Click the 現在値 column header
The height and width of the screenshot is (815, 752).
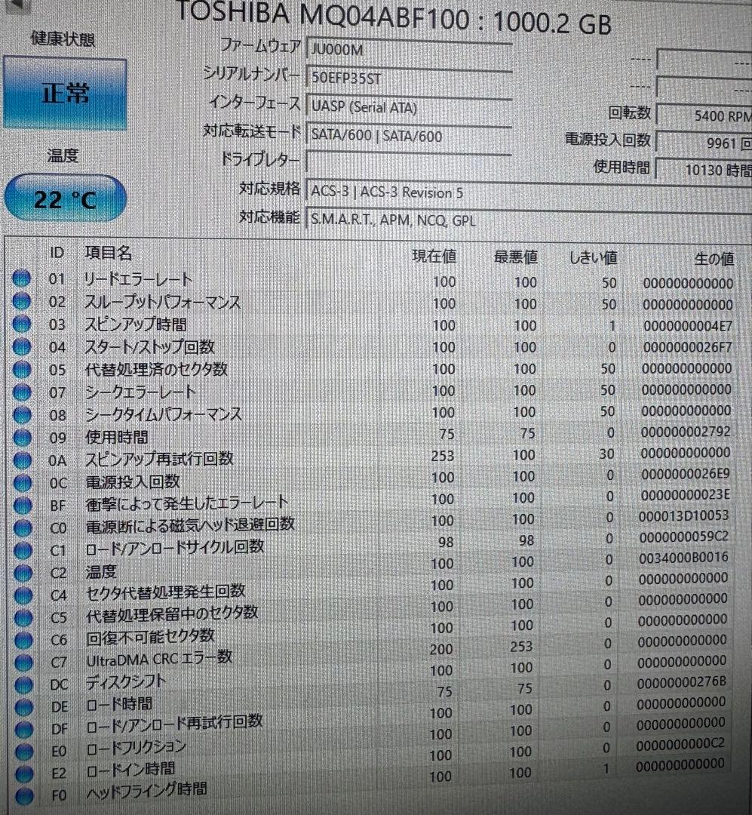434,257
